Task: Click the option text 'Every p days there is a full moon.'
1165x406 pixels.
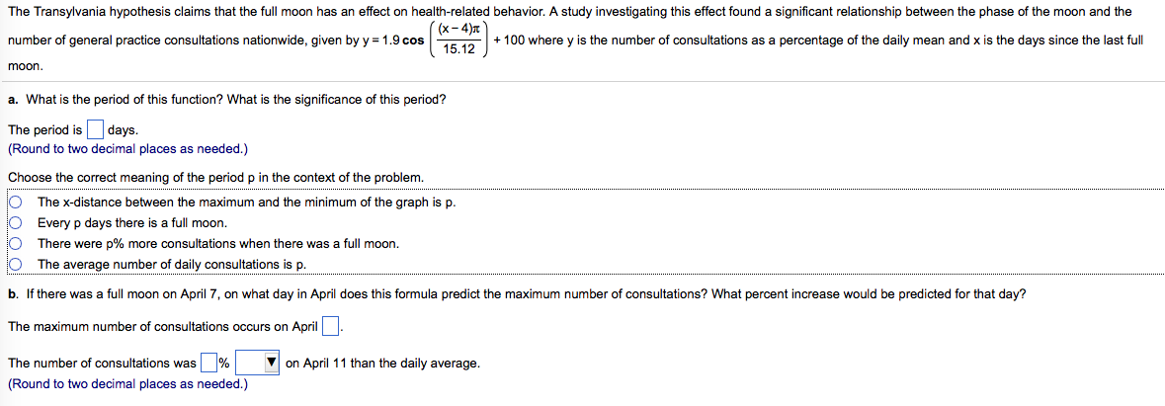Action: click(131, 222)
